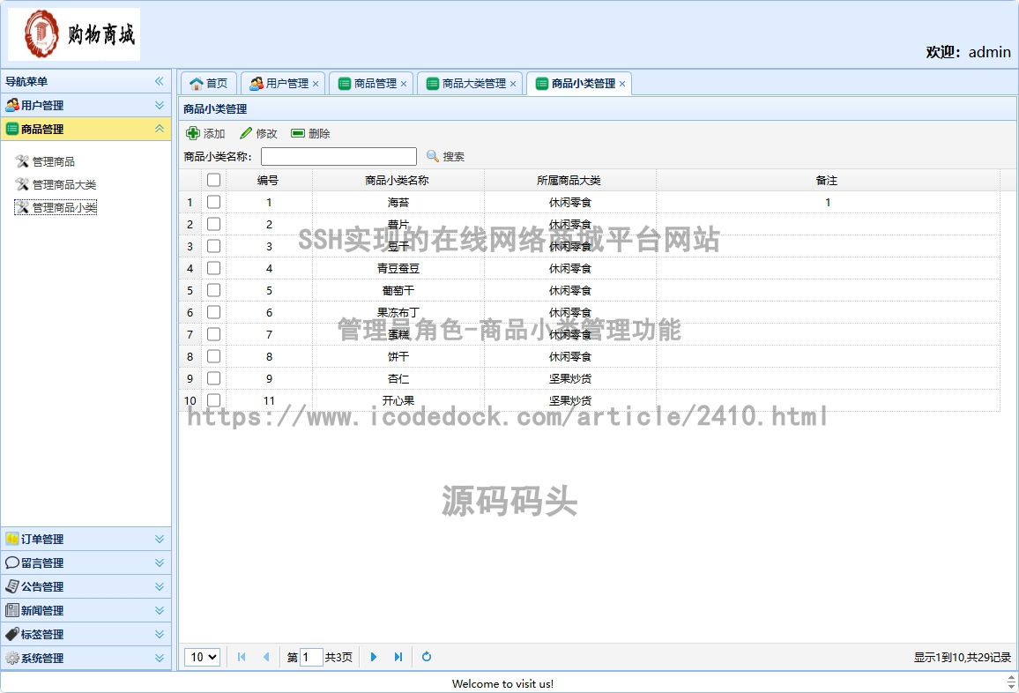Toggle the select-all checkbox in table header
1019x693 pixels.
click(x=213, y=180)
